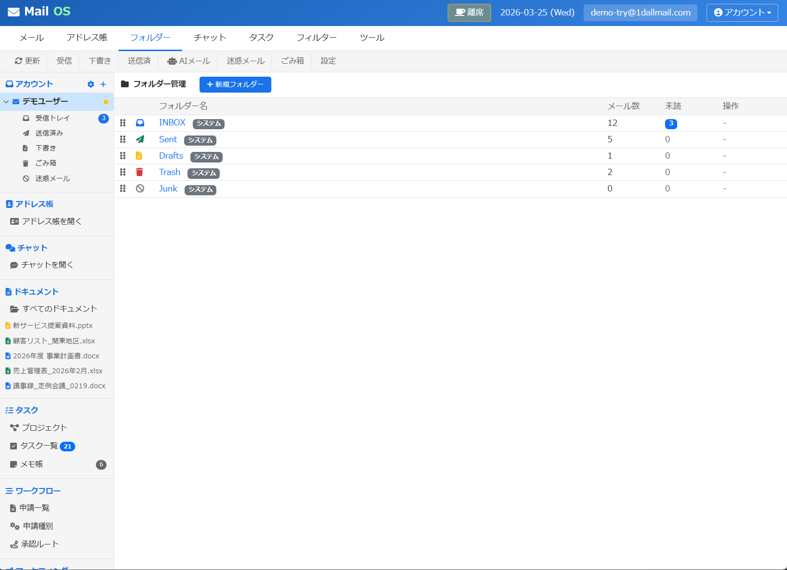Click the AIメール toolbar item
Image resolution: width=787 pixels, height=570 pixels.
pos(189,61)
